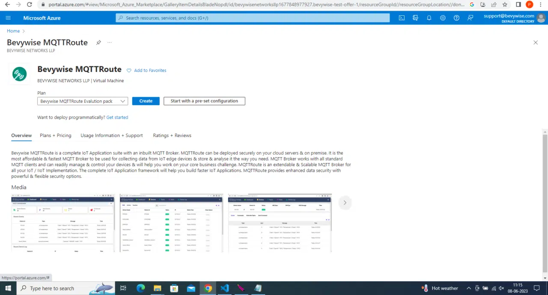Show next media with right chevron
This screenshot has width=548, height=295.
pos(345,203)
